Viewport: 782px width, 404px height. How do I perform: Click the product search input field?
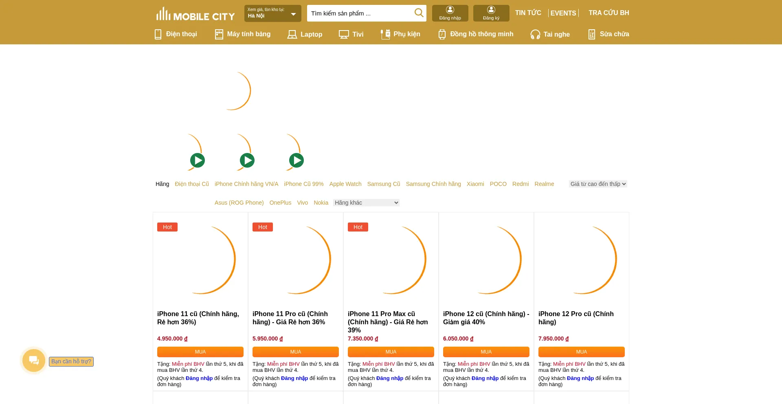coord(360,13)
